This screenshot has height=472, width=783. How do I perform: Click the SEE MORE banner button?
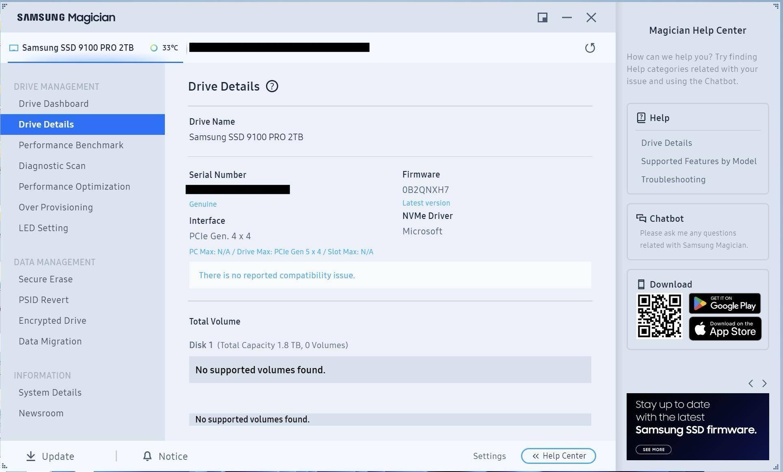pos(653,449)
